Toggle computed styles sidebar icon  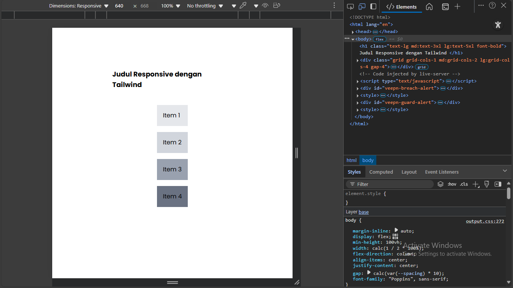click(498, 184)
